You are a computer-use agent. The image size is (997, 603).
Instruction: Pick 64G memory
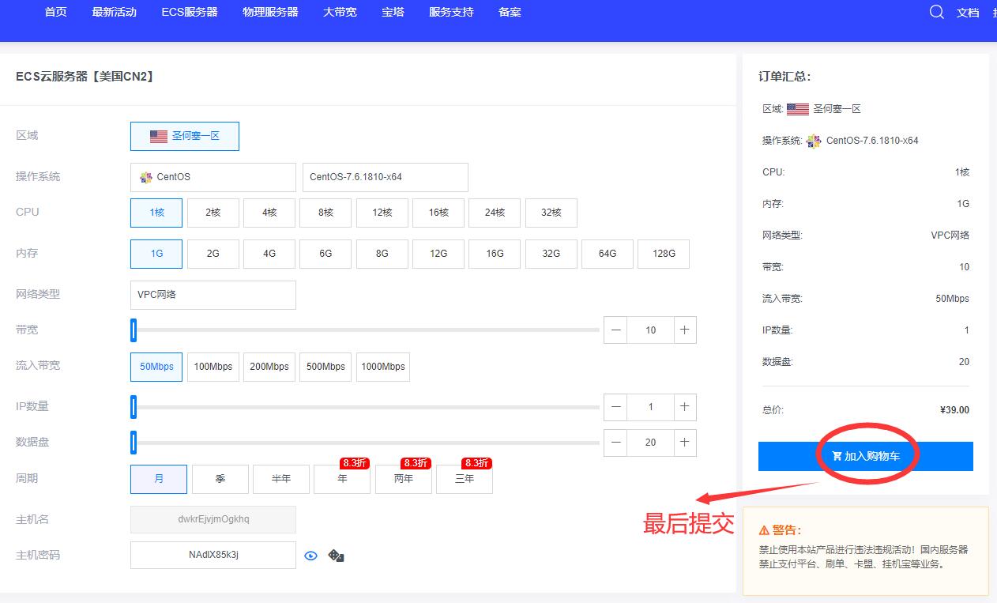[x=608, y=254]
